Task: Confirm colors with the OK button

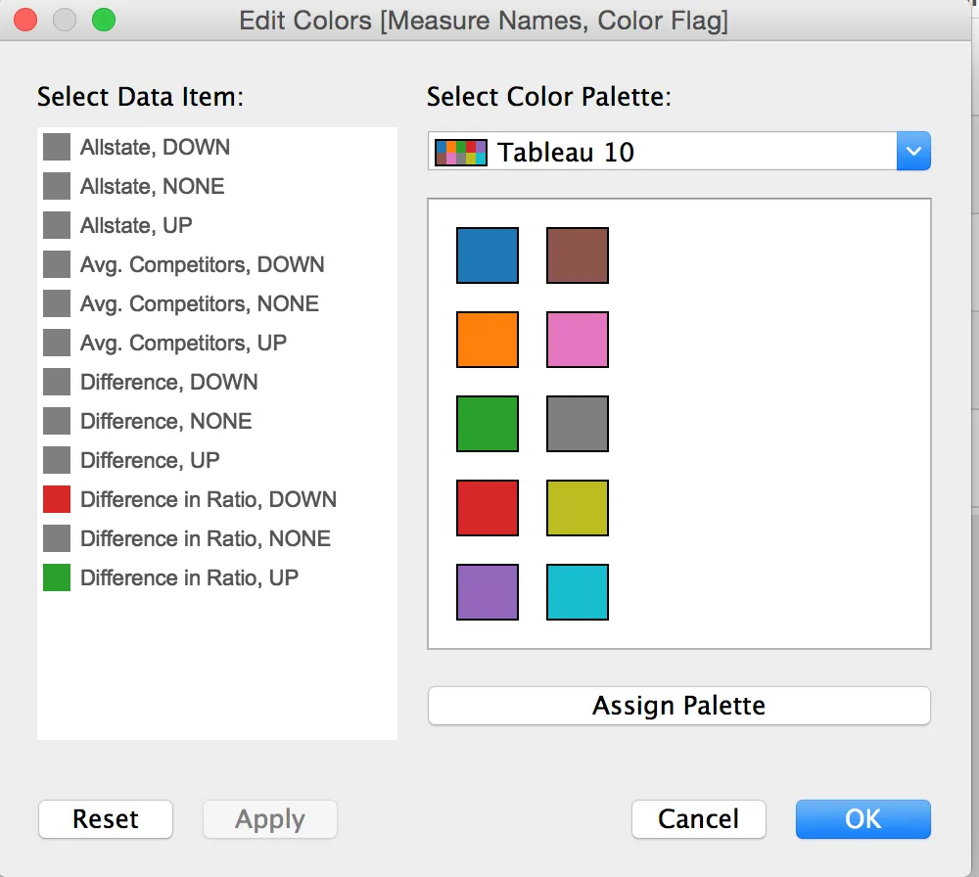Action: click(862, 819)
